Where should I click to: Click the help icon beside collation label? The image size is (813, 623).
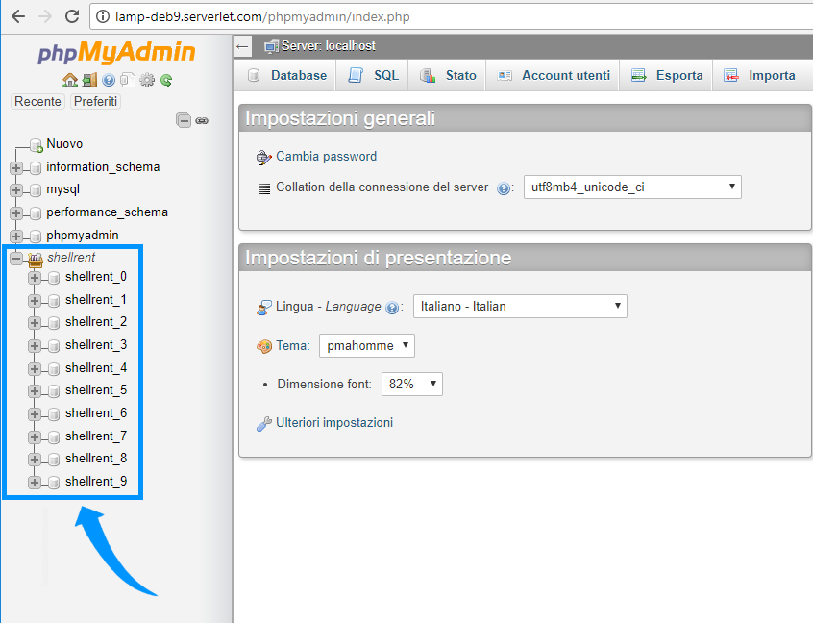coord(503,188)
